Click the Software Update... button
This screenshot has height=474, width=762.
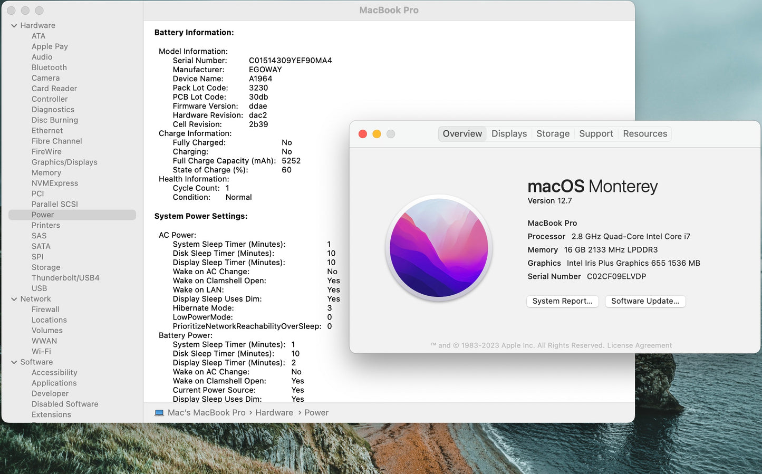click(644, 301)
